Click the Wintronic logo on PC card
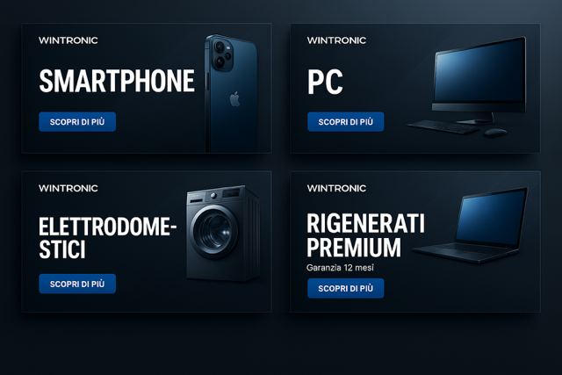562x375 pixels. (336, 40)
